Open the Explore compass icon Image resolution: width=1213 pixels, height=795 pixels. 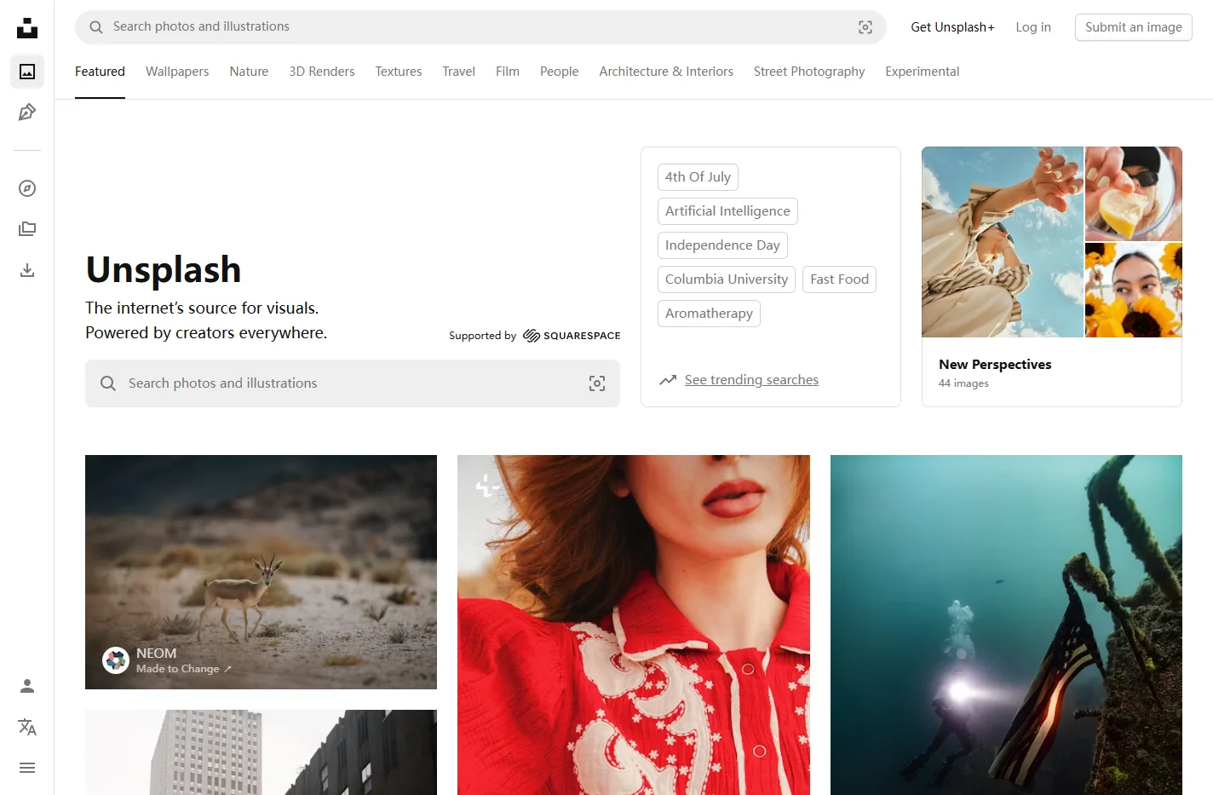coord(27,188)
